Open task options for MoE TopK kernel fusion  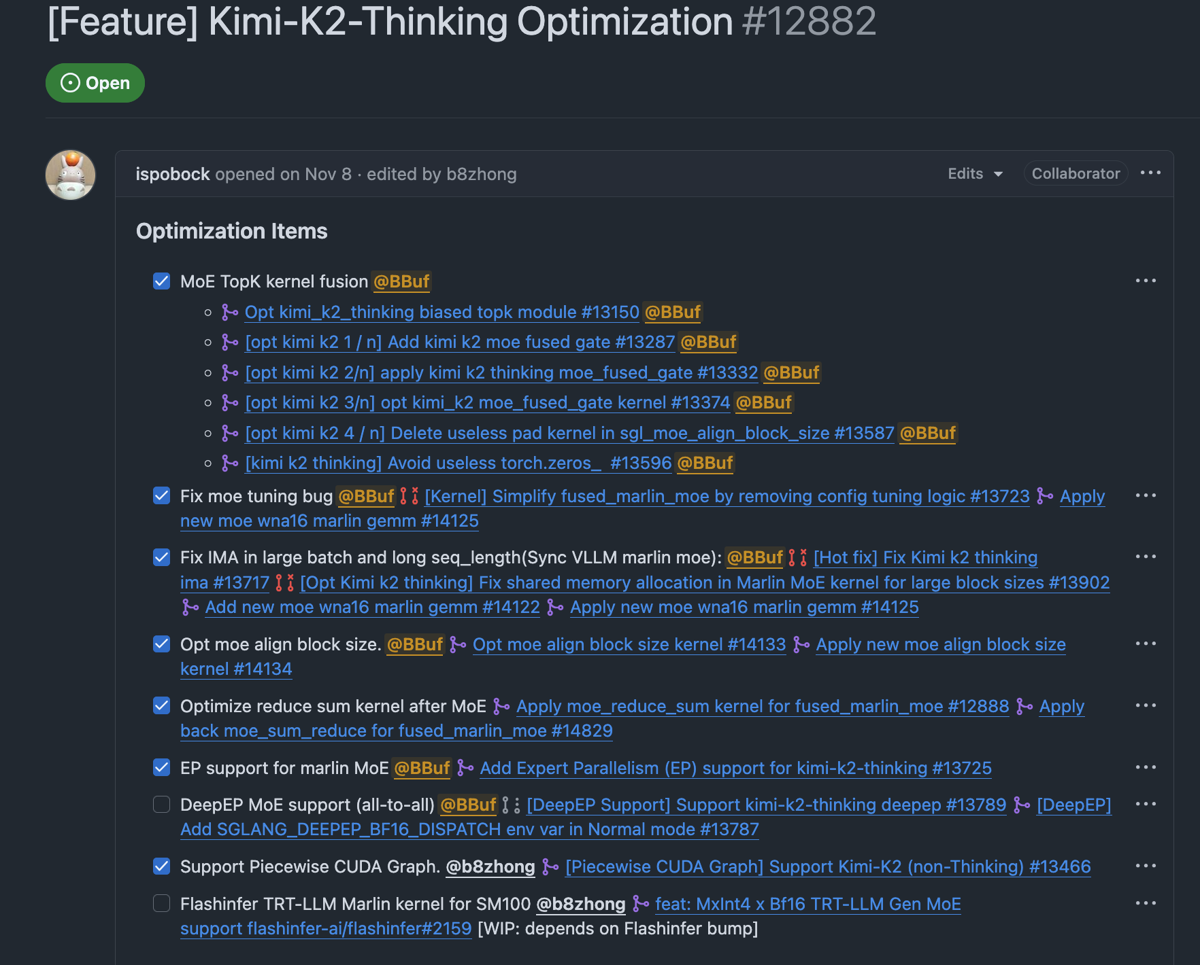pyautogui.click(x=1146, y=281)
